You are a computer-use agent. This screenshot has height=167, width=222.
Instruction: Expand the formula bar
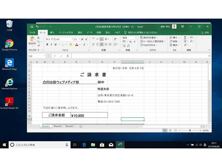click(x=209, y=56)
